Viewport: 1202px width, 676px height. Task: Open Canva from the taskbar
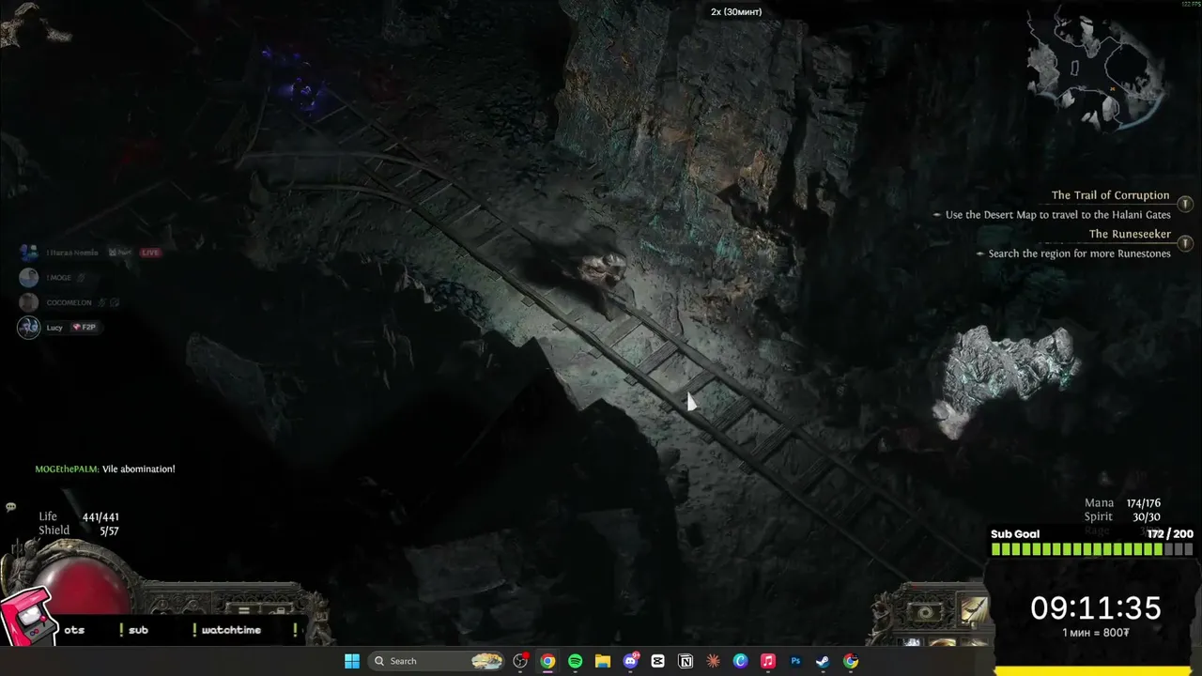point(740,661)
